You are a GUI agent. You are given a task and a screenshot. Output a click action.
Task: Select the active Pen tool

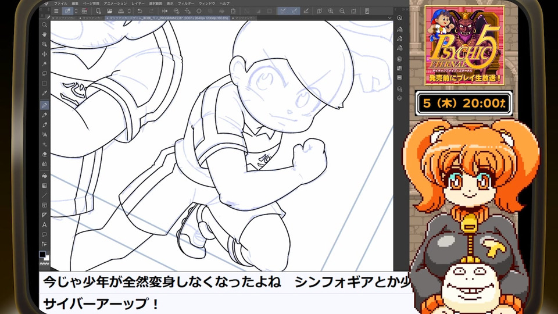(45, 105)
